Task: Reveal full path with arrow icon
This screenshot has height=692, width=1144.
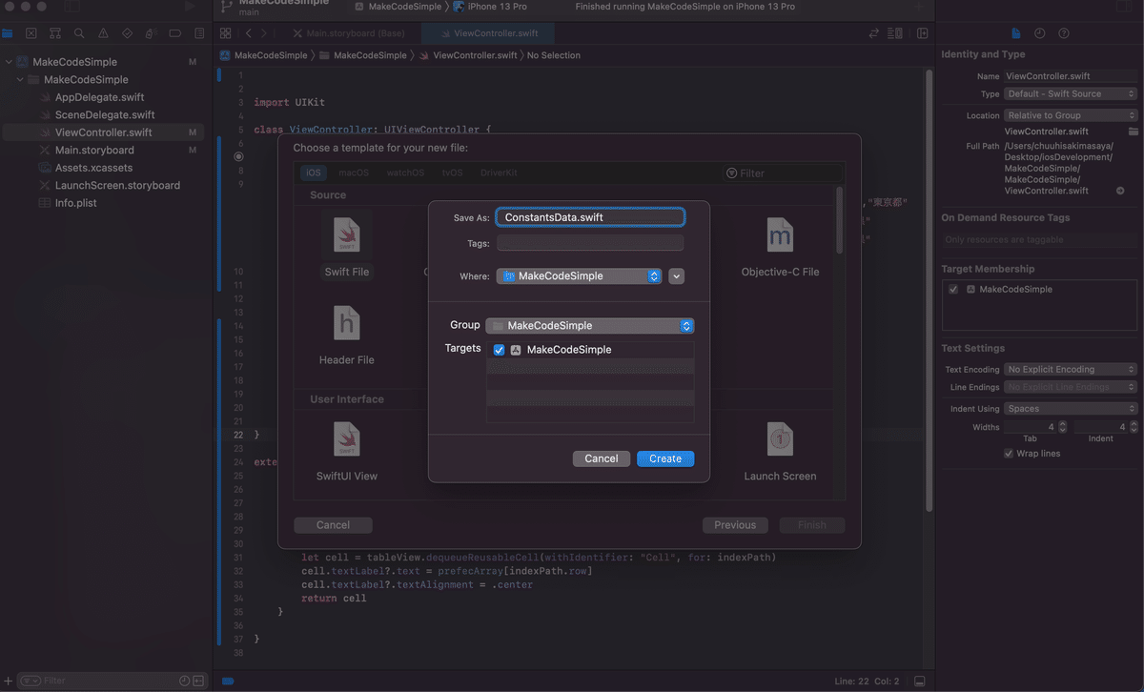Action: (x=1120, y=191)
